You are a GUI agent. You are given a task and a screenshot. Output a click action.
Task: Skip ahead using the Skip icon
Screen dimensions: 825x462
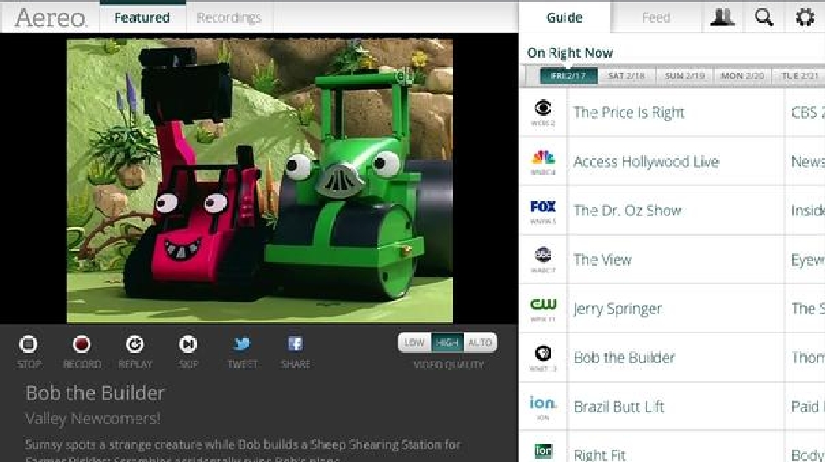pos(187,345)
